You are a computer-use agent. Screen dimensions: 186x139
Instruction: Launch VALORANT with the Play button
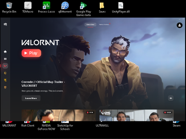click(x=31, y=53)
